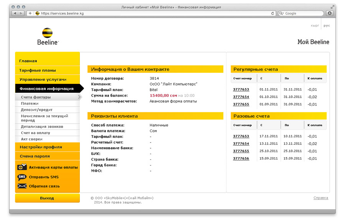Screen dimensions: 343x220
Task: Click Счет номер header in Разовые счета table
Action: tap(242, 125)
